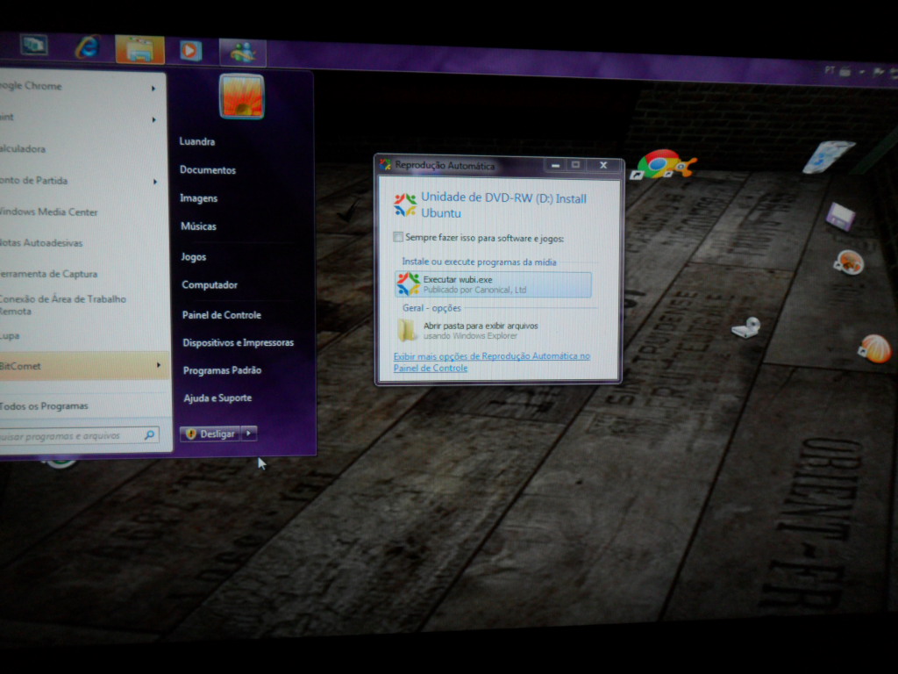The width and height of the screenshot is (898, 674).
Task: Launch Windows Media Player from taskbar
Action: tap(190, 51)
